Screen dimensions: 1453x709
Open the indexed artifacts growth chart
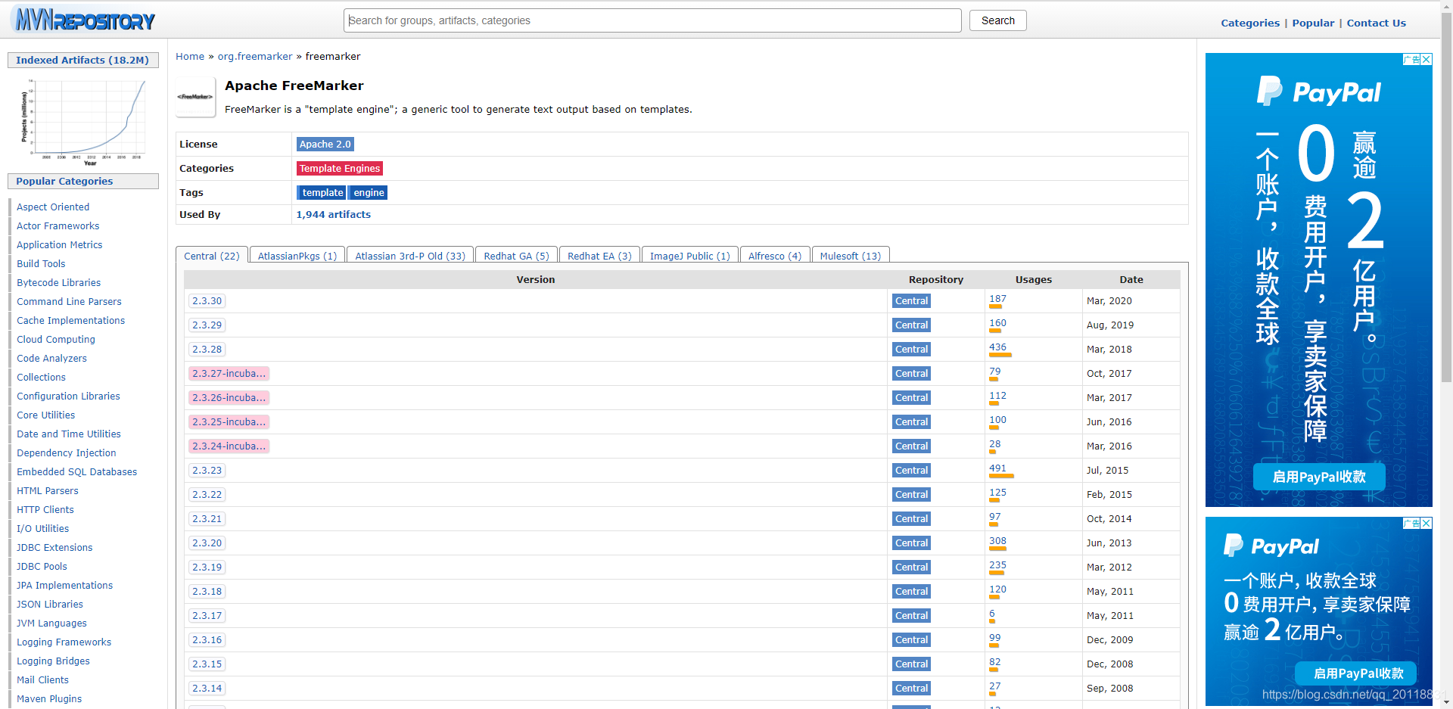[x=83, y=121]
